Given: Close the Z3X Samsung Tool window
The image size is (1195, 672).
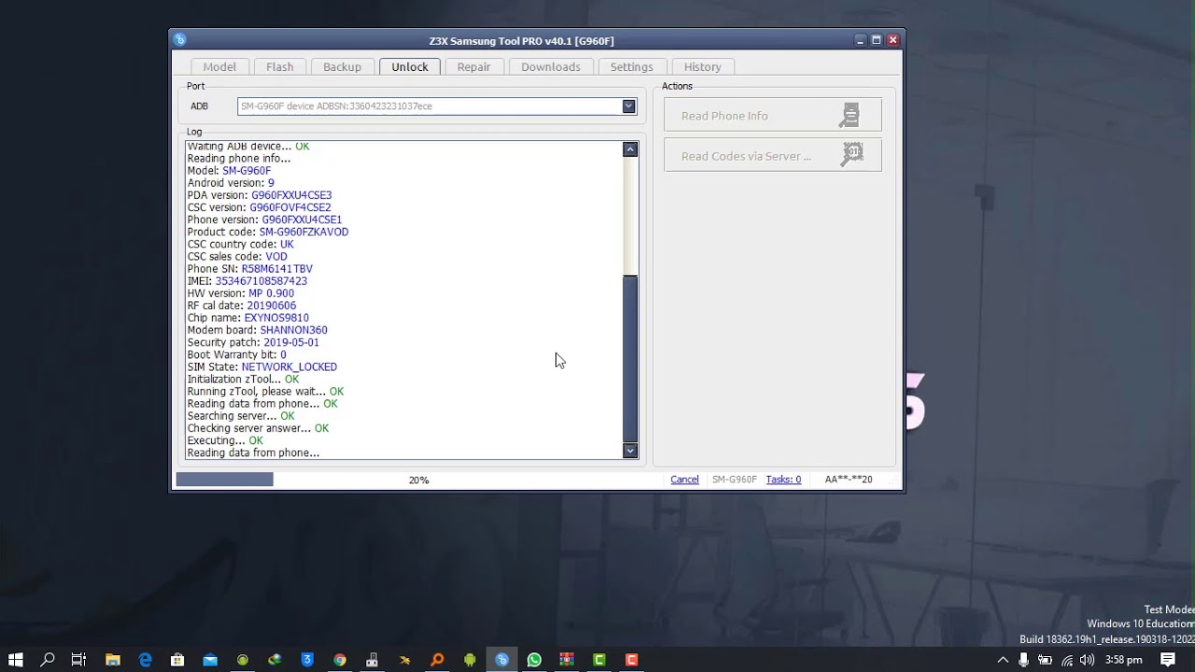Looking at the screenshot, I should coord(893,40).
